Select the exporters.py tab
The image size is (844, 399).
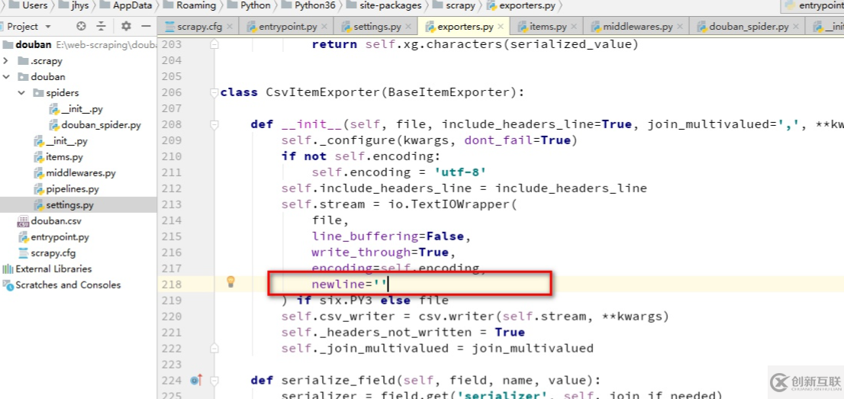pyautogui.click(x=465, y=27)
